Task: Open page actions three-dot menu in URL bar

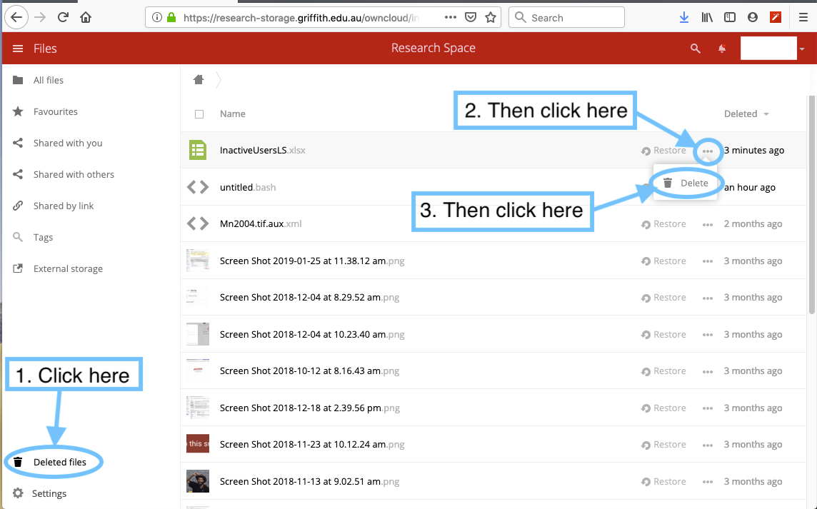Action: point(451,17)
